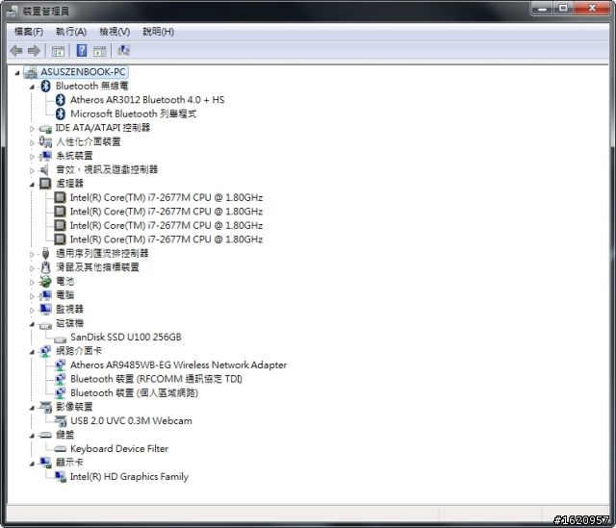Select Bluetooth 裝置 (個人區域網路) entry

[x=134, y=392]
